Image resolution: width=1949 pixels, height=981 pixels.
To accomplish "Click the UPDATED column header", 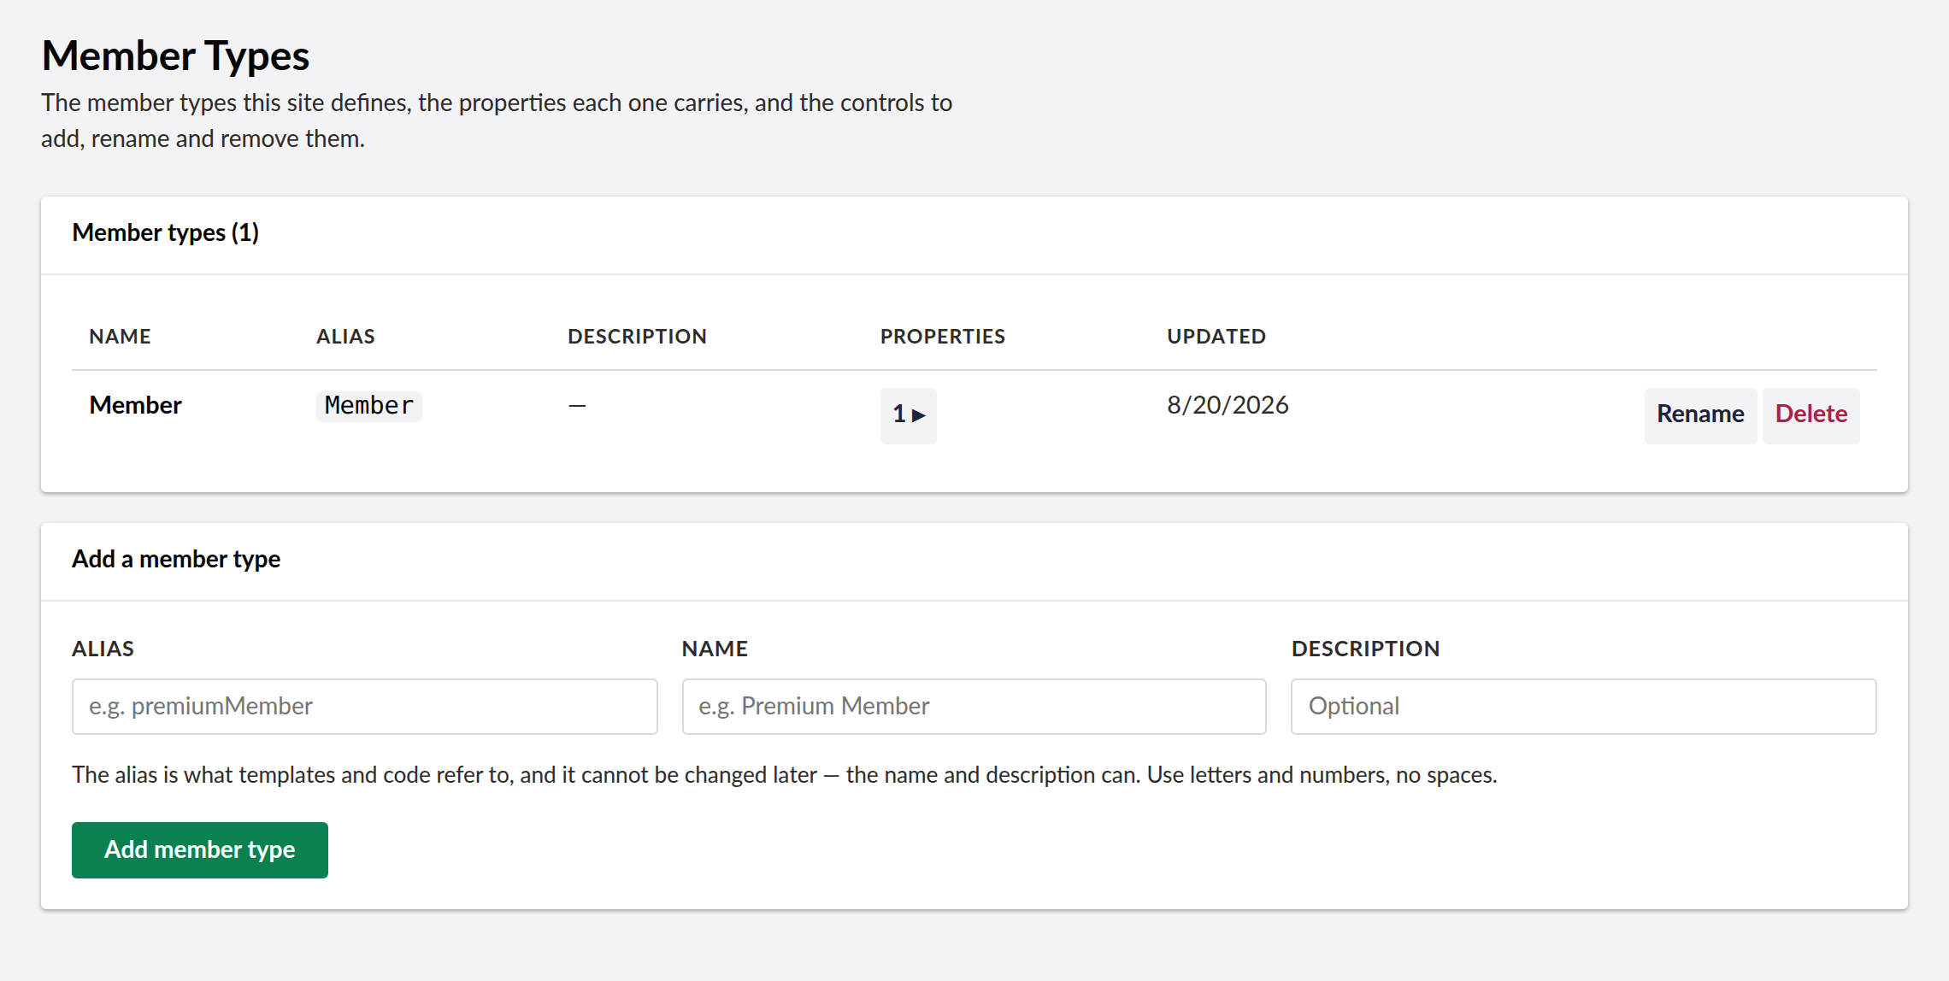I will 1216,337.
